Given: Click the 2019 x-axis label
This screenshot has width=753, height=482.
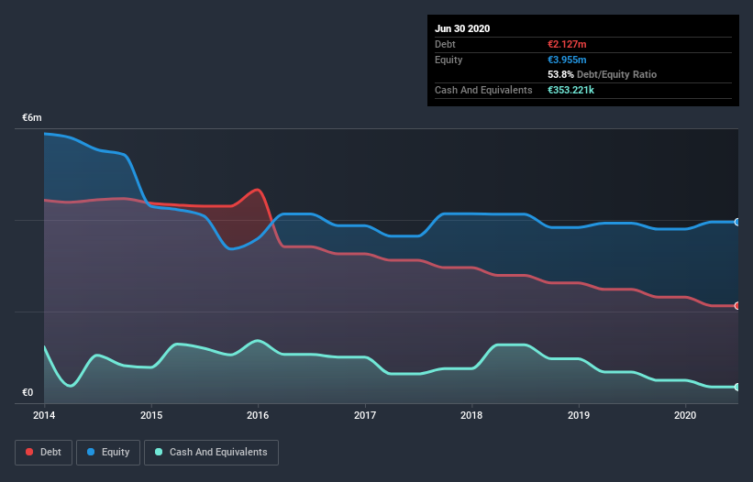Looking at the screenshot, I should [579, 415].
